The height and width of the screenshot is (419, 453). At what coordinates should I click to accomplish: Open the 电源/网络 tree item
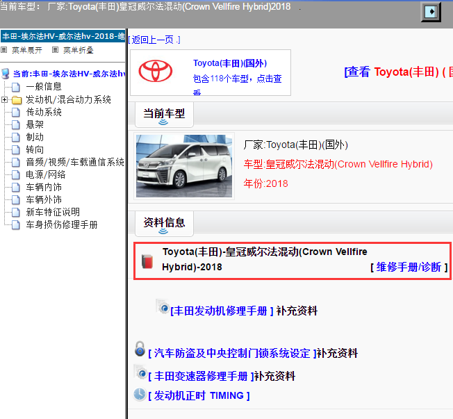coord(46,174)
